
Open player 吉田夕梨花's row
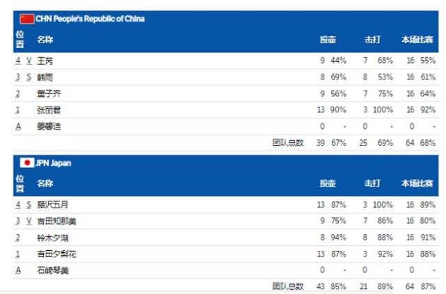226,254
